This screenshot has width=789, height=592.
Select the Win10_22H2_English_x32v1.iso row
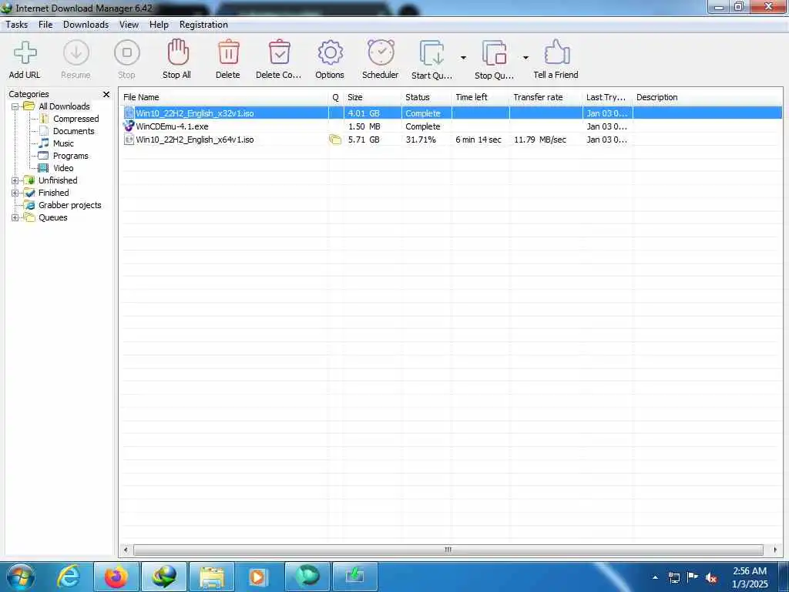click(451, 113)
